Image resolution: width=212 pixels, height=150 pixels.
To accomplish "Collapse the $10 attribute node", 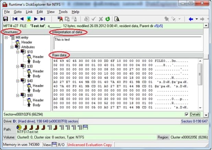I will [x=17, y=52].
